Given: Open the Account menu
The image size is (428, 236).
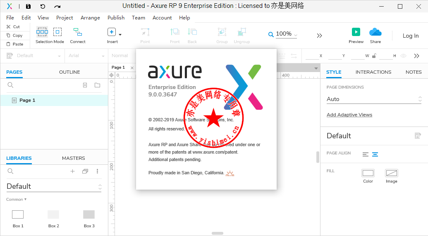Looking at the screenshot, I should click(x=162, y=17).
